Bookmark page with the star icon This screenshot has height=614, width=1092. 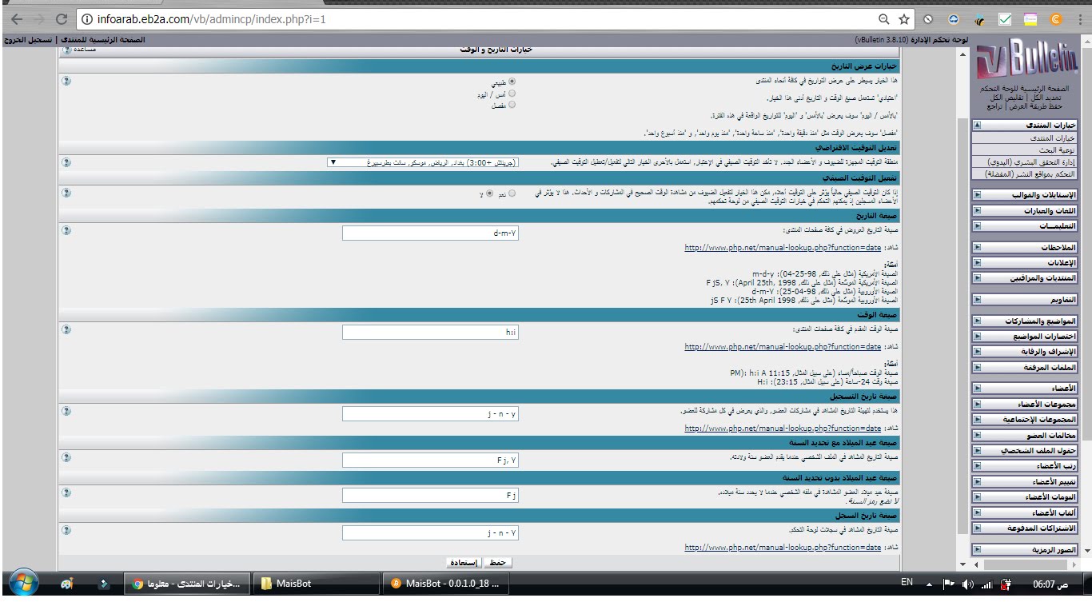coord(904,19)
